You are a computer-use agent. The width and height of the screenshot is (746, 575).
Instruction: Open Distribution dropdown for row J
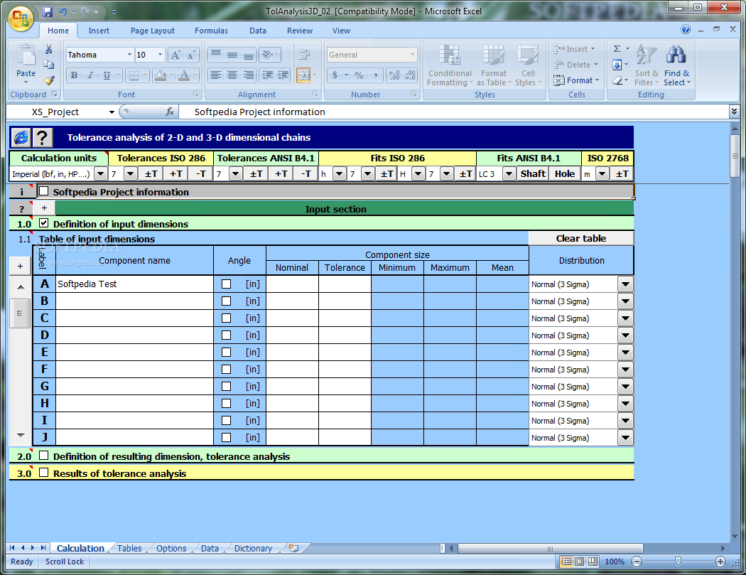pyautogui.click(x=626, y=437)
